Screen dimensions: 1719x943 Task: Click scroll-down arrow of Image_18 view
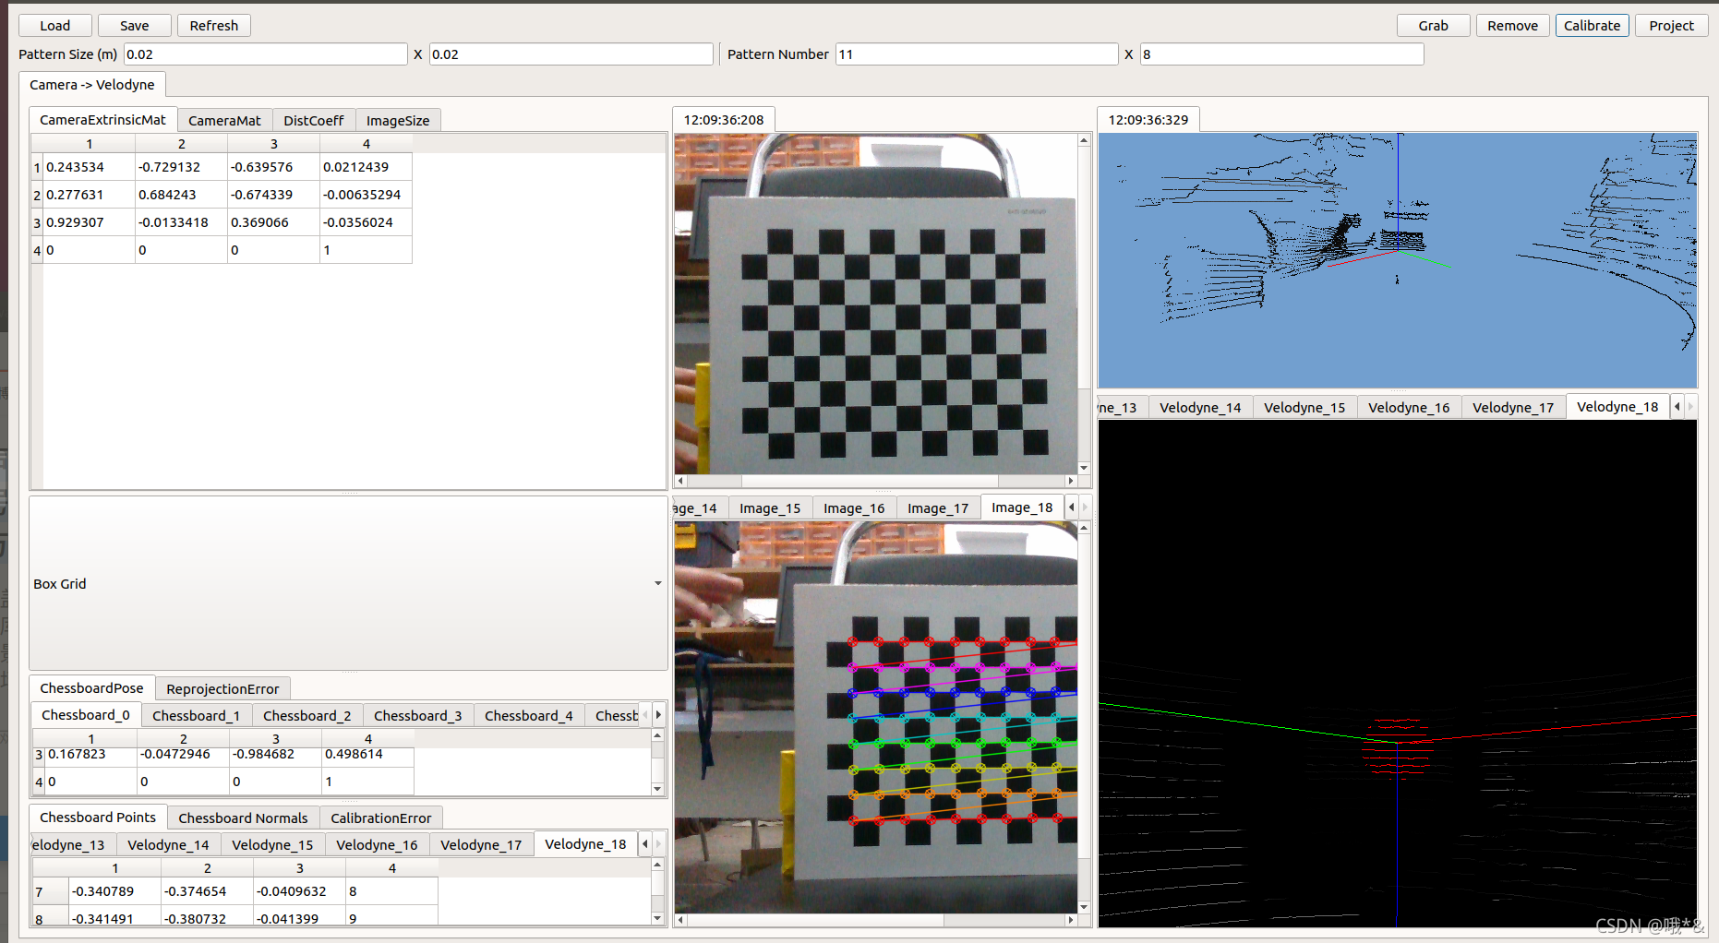pos(1084,907)
